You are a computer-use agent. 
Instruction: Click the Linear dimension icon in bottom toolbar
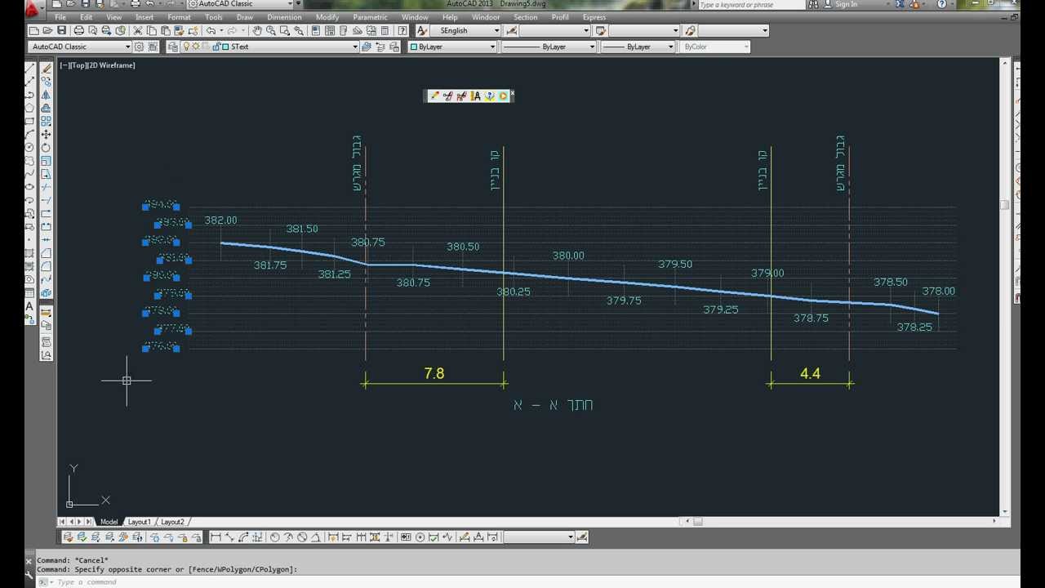click(x=216, y=537)
